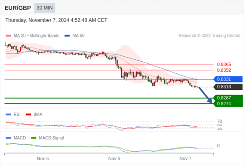Click the 30 MIN timeframe button
This screenshot has width=244, height=165.
[45, 8]
